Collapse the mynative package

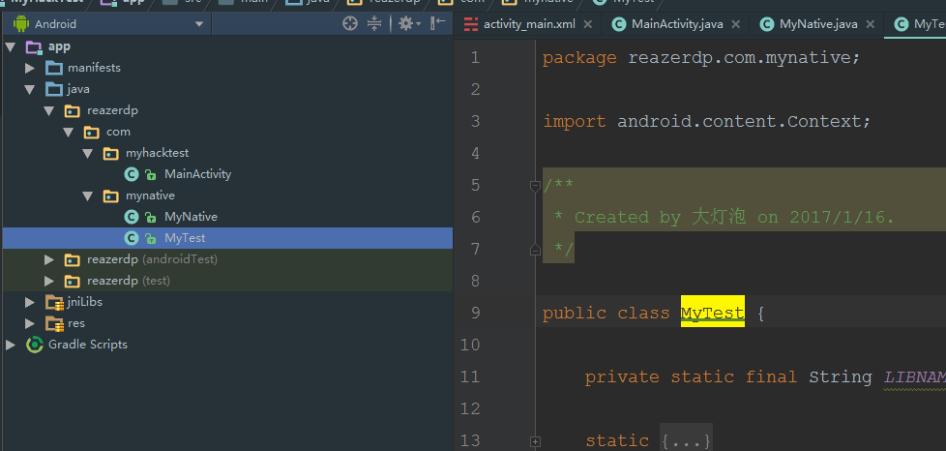pos(87,195)
